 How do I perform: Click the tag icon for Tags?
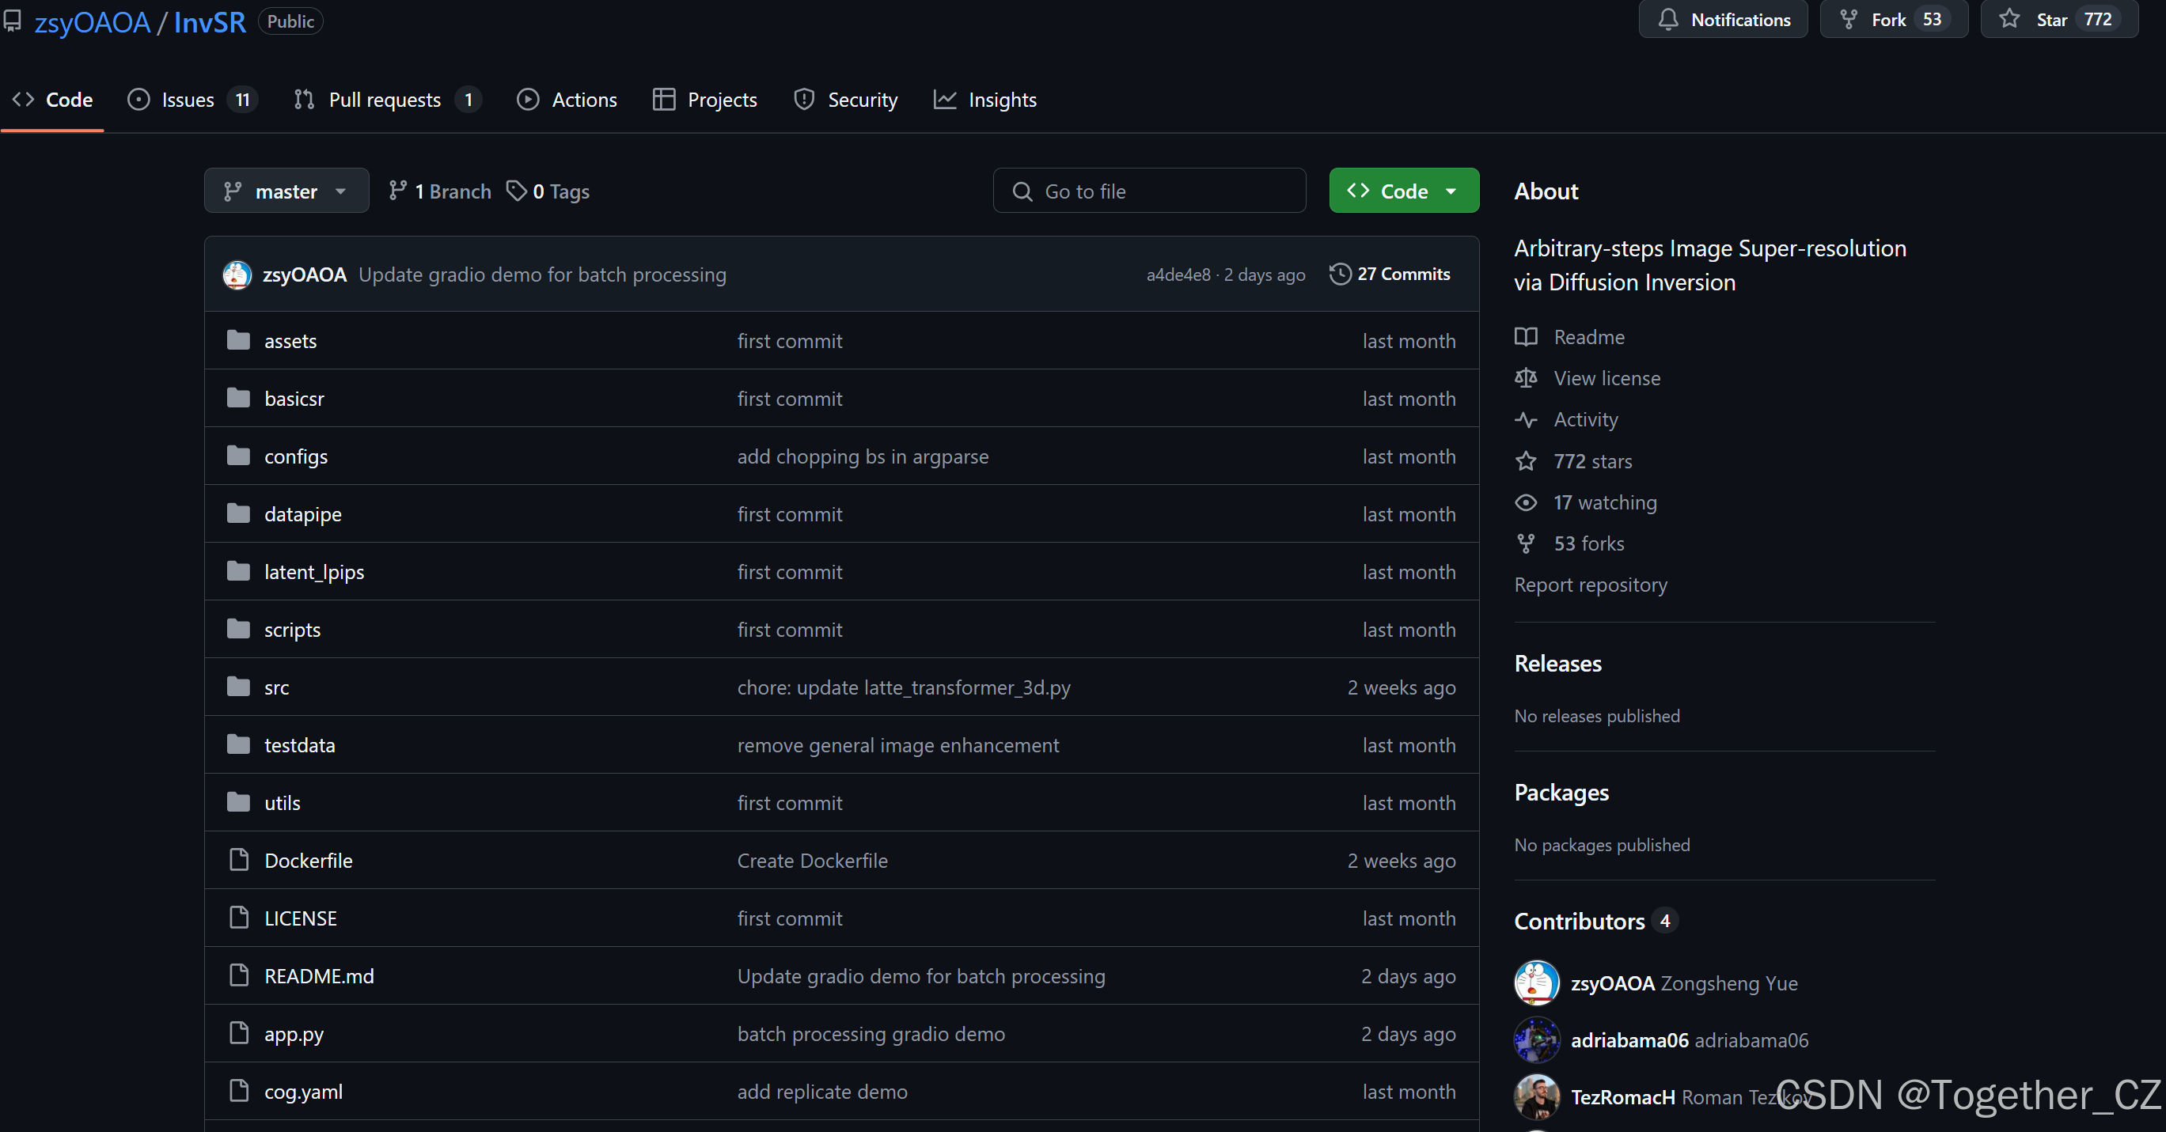(x=515, y=191)
